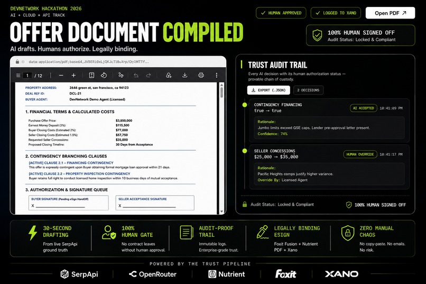Click the Legally Binding eSign pen icon
This screenshot has width=426, height=284.
click(263, 232)
